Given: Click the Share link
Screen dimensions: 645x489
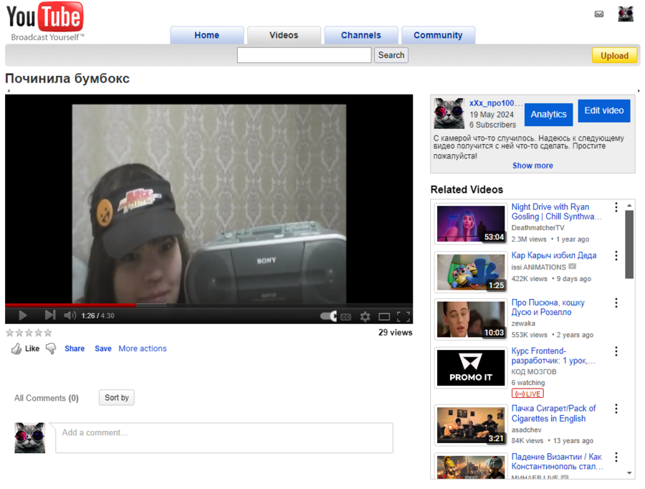Looking at the screenshot, I should pos(75,348).
